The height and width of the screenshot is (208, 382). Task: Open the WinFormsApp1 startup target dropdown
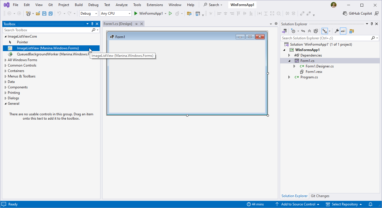point(166,13)
